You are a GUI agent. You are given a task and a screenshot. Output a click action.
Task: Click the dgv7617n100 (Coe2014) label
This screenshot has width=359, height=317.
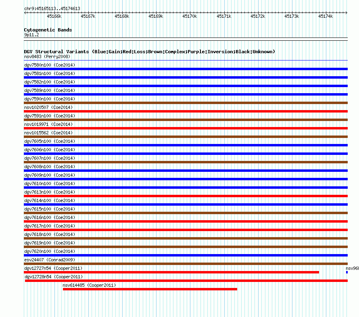tap(50, 226)
